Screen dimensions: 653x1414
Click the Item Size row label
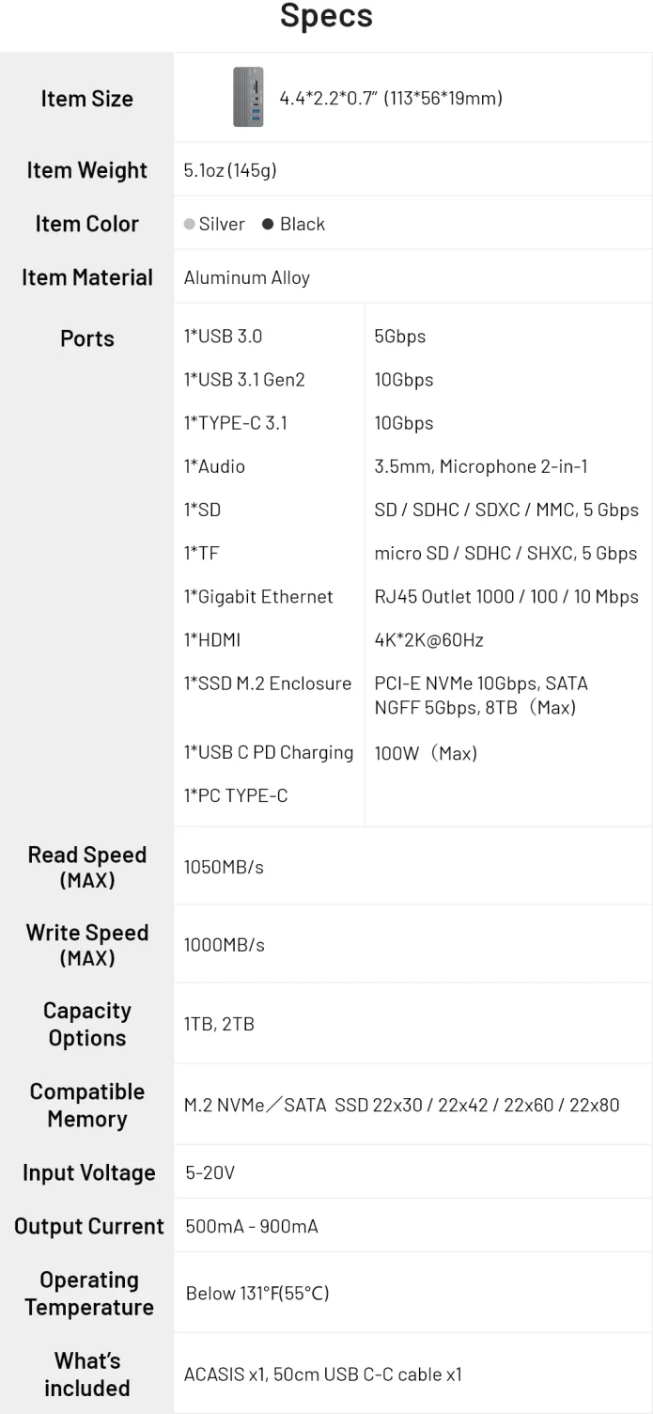(86, 99)
